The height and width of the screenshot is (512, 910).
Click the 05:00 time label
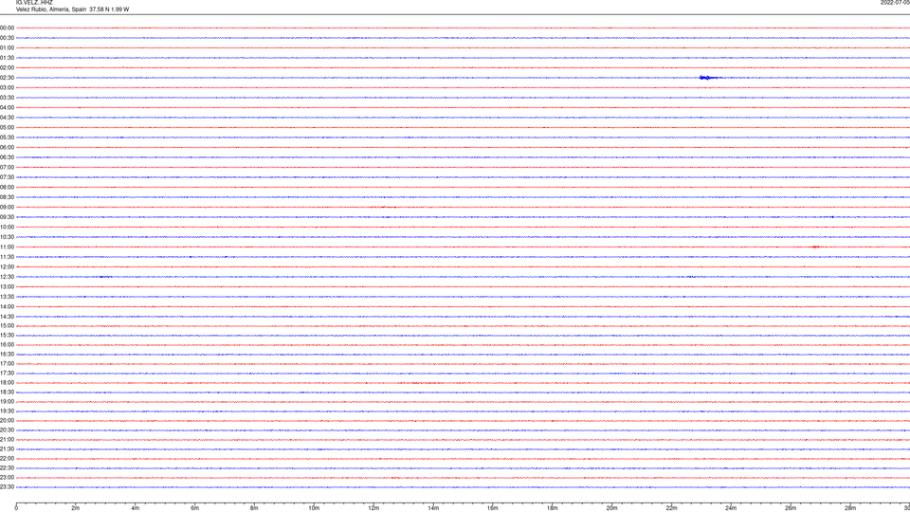pos(7,128)
